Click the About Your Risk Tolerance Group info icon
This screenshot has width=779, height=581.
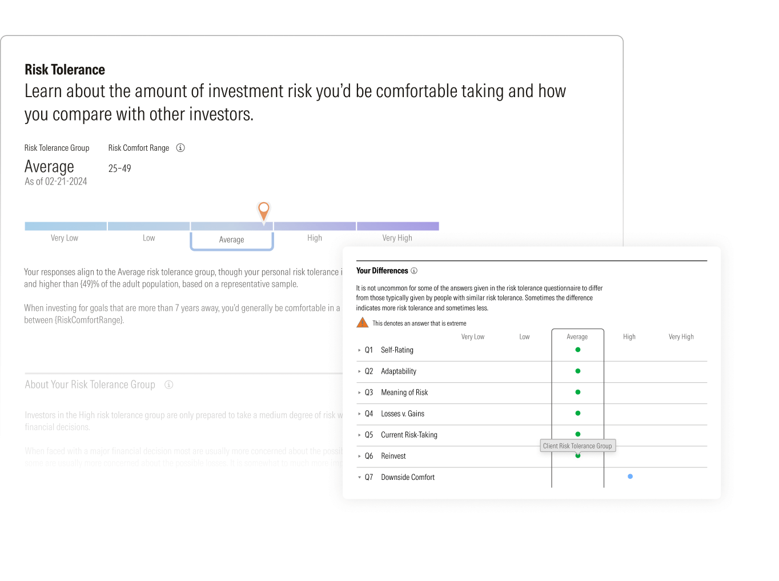[169, 385]
